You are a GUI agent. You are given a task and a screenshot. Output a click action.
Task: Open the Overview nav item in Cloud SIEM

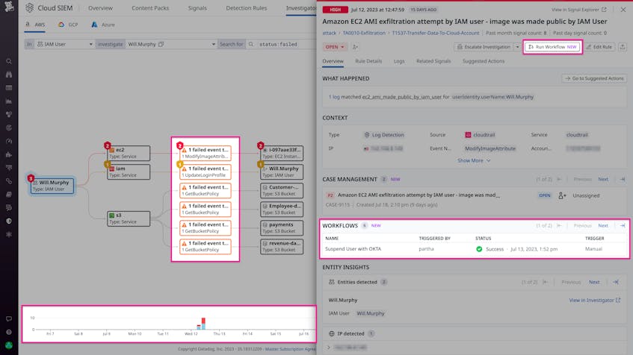101,8
